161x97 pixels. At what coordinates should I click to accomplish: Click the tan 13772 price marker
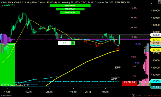pyautogui.click(x=156, y=43)
